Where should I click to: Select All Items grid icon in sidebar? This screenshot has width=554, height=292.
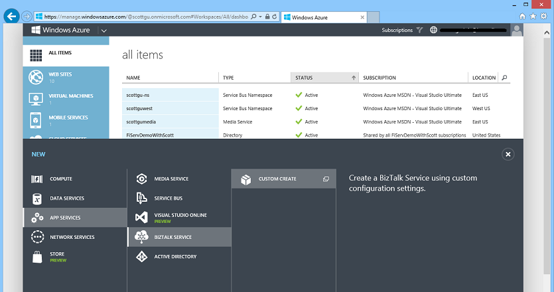tap(36, 56)
